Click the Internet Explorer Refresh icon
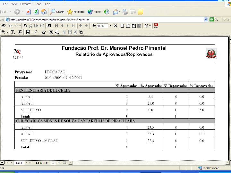Image resolution: width=231 pixels, height=173 pixels. pos(36,12)
